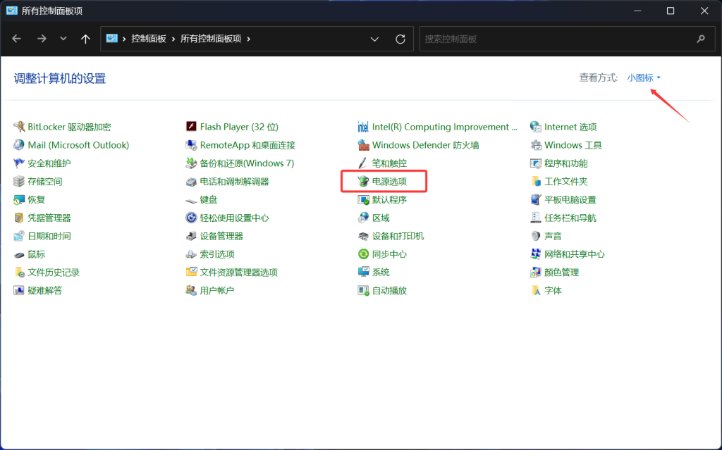Open 设备和打印机 link
The height and width of the screenshot is (450, 722).
(398, 236)
